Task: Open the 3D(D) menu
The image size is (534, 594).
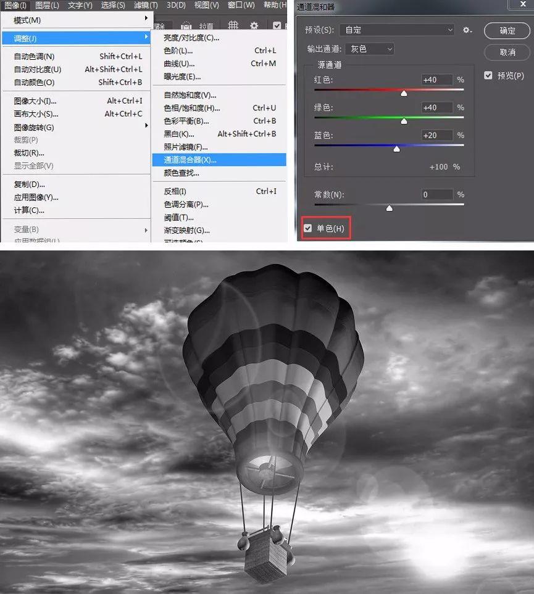Action: (x=177, y=5)
